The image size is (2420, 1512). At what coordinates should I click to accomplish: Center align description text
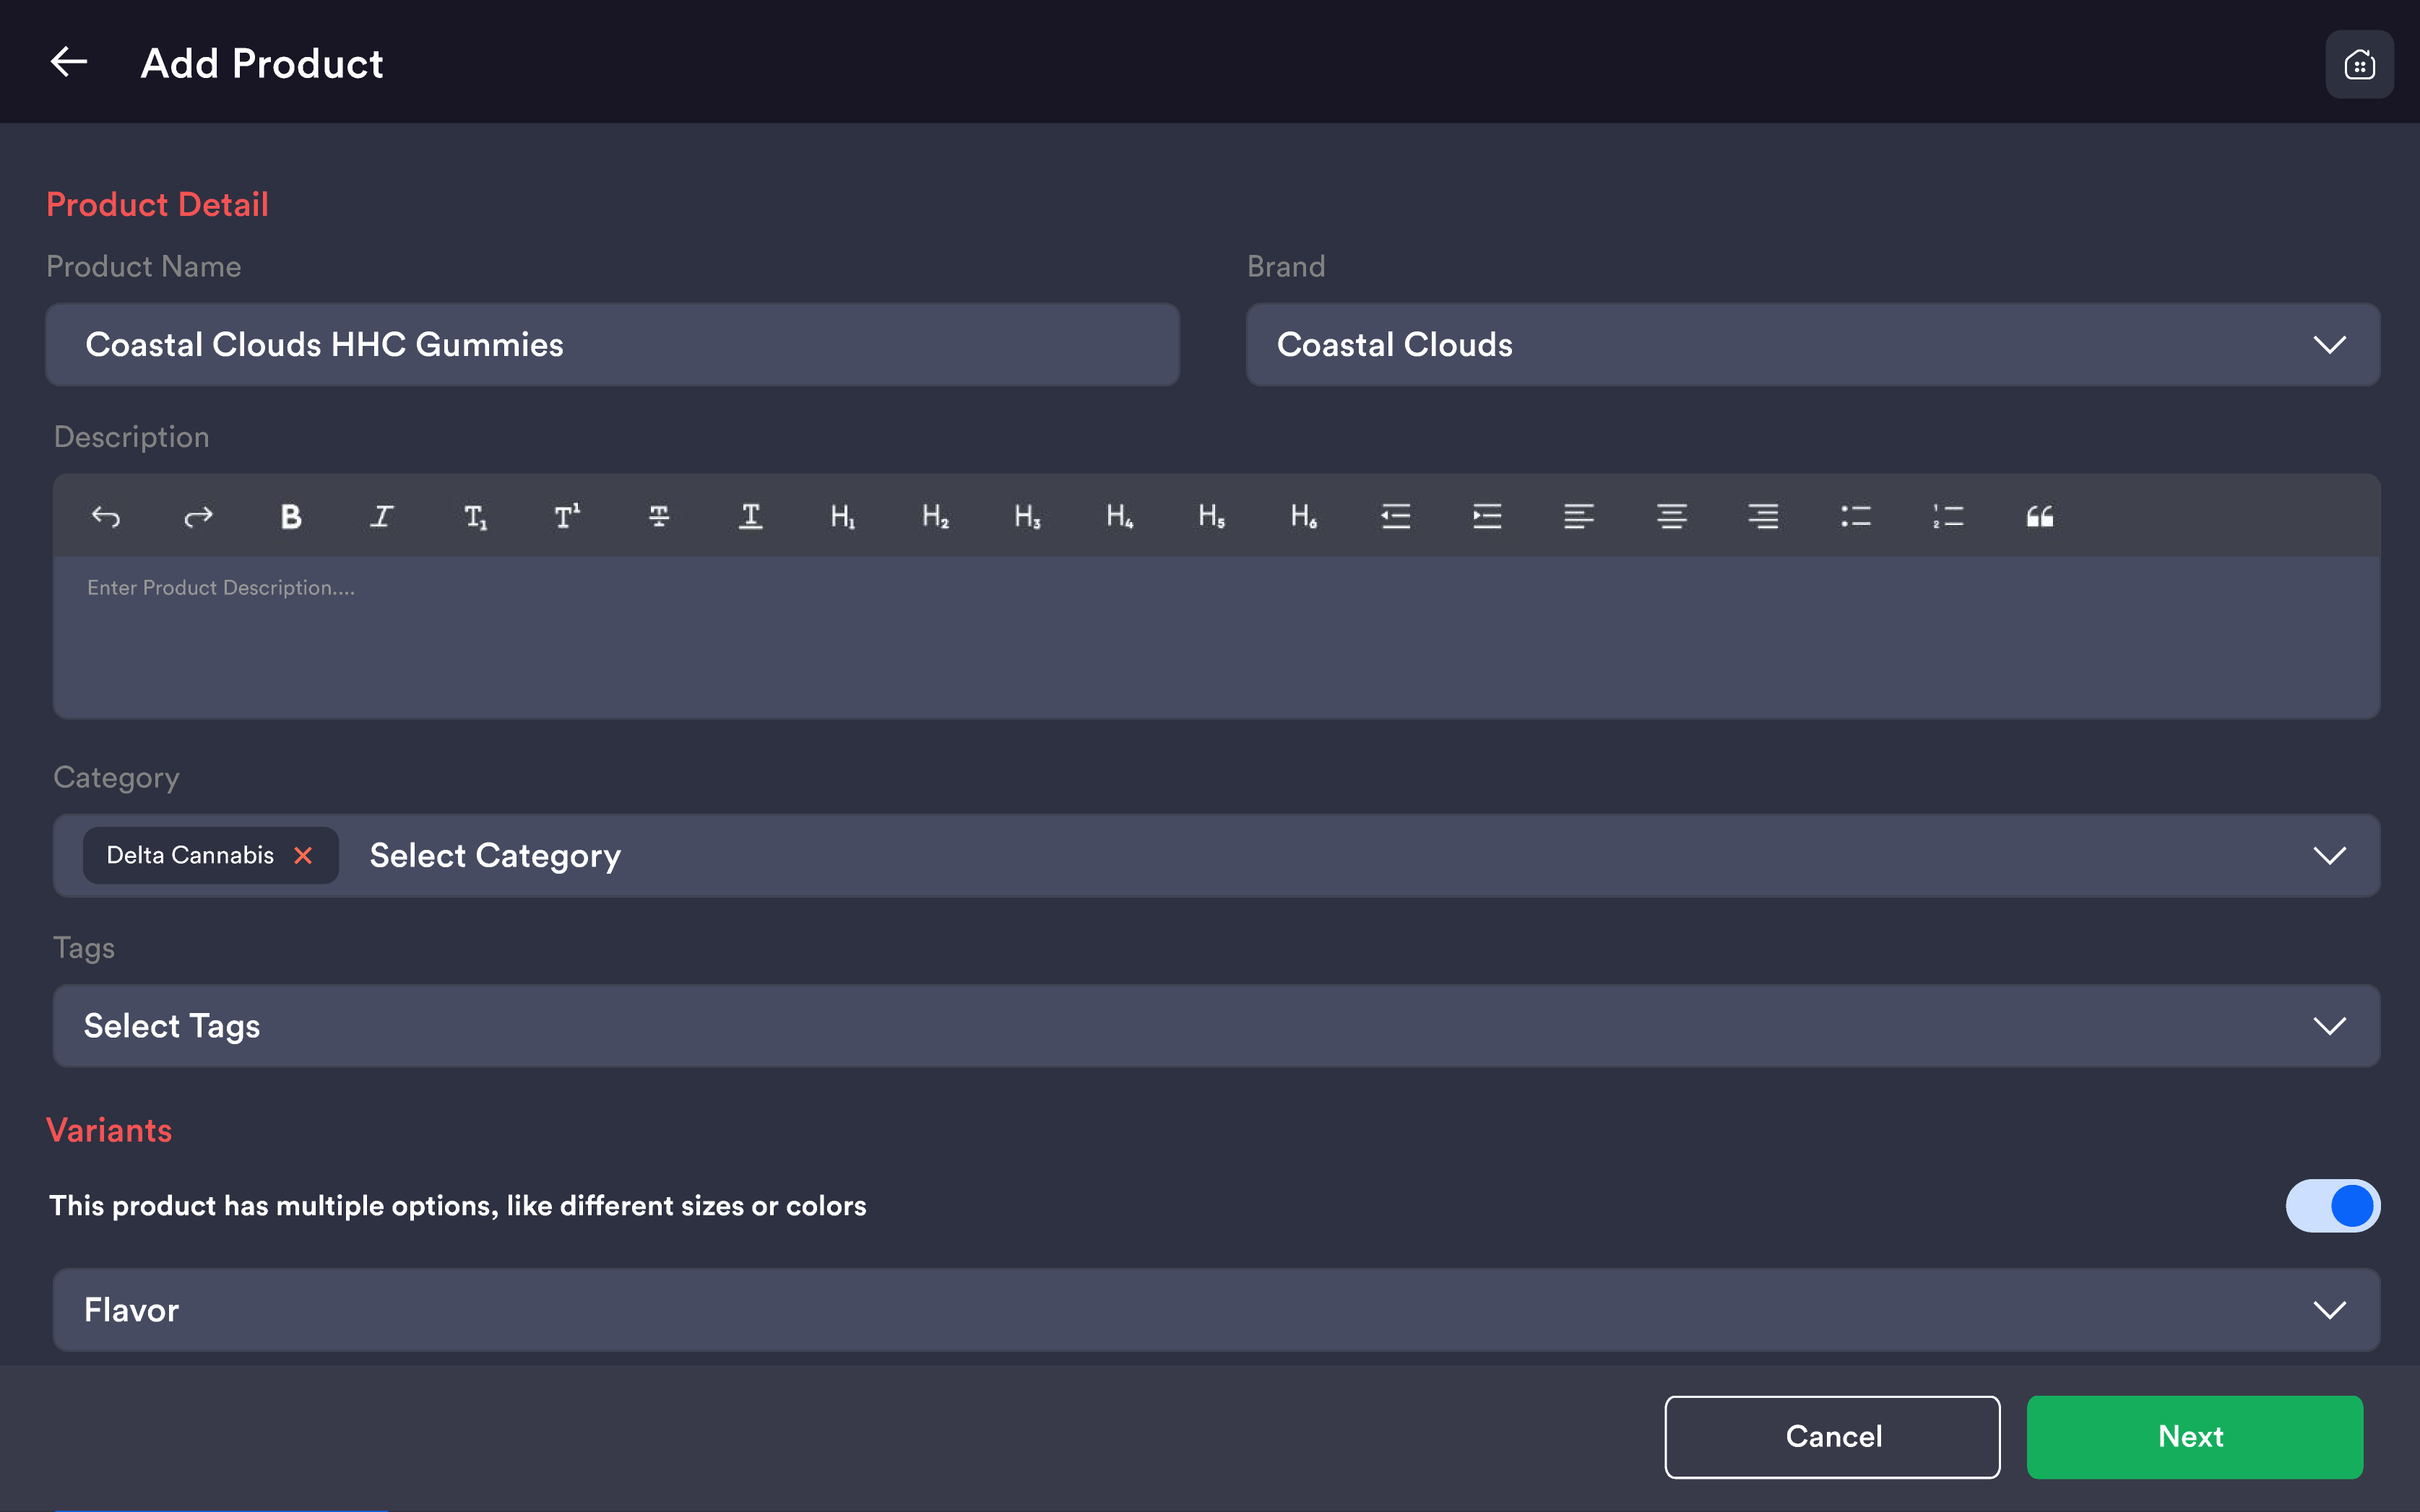click(1672, 516)
